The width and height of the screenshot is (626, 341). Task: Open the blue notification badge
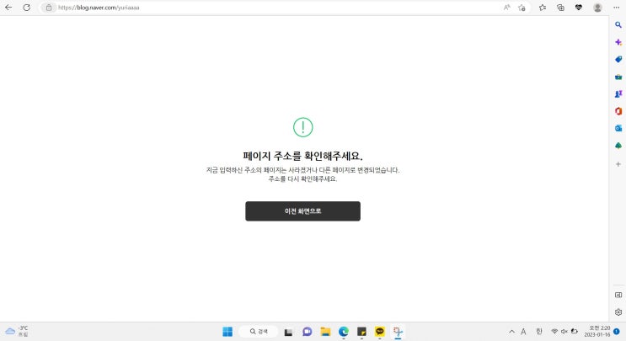point(617,332)
